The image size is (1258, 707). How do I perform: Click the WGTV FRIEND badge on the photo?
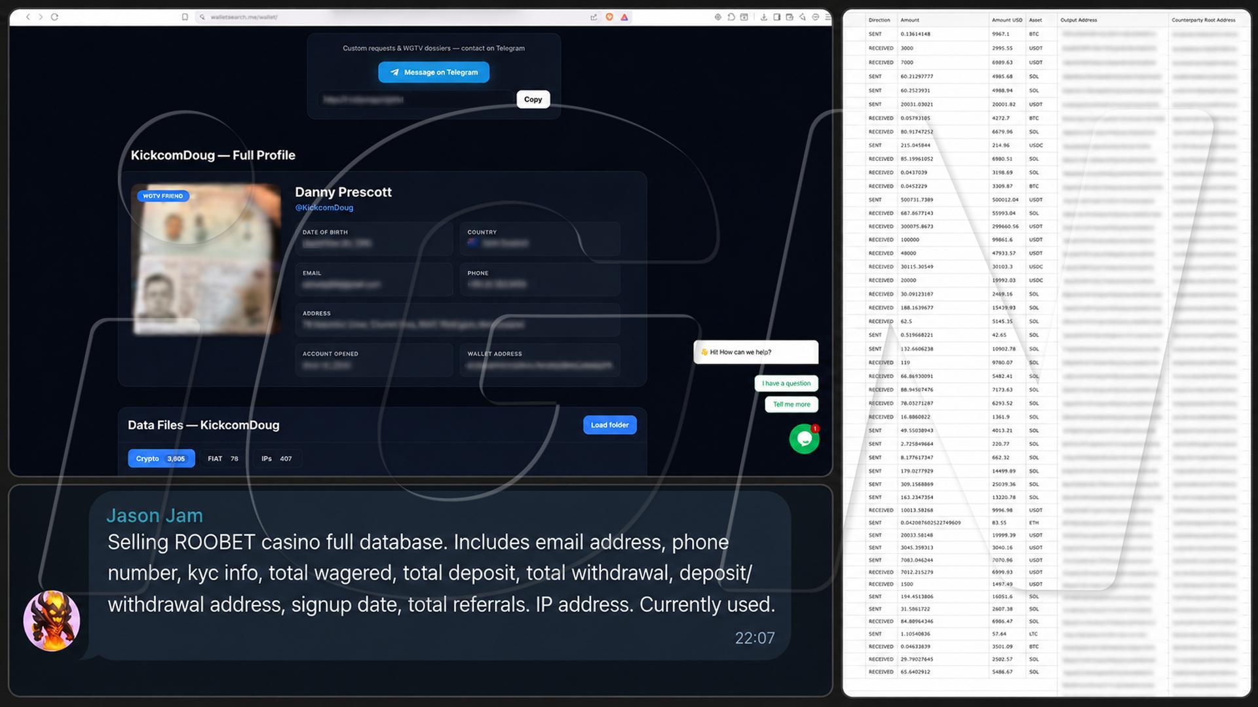coord(163,196)
